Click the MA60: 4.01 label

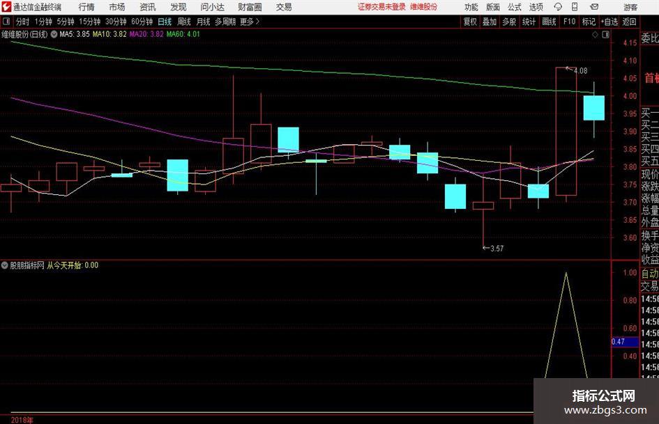183,34
